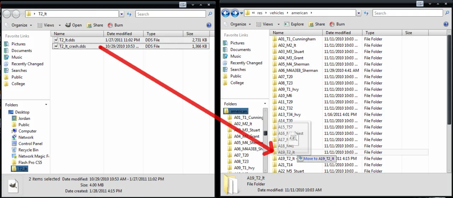Click the Explore button in the right toolbar
453x198 pixels.
(x=294, y=24)
